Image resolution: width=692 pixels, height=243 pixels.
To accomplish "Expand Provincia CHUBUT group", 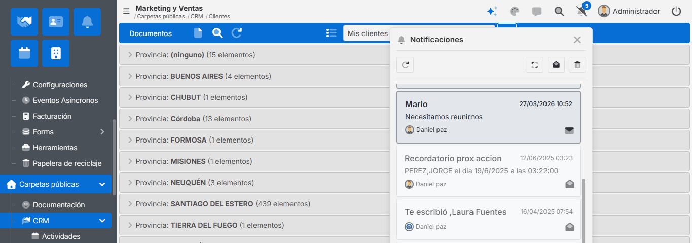I will (130, 97).
